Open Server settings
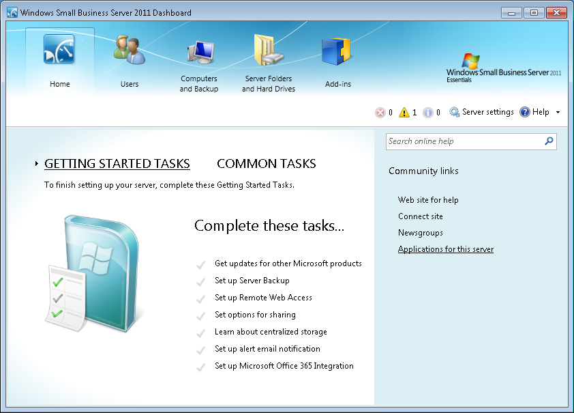The image size is (574, 413). pos(488,112)
